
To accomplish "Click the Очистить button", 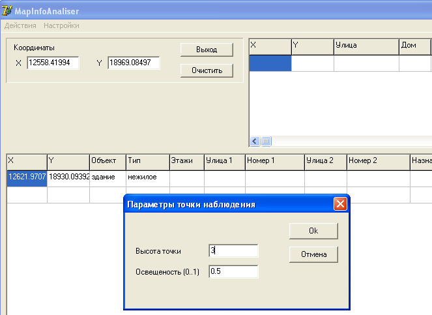I will [x=207, y=70].
